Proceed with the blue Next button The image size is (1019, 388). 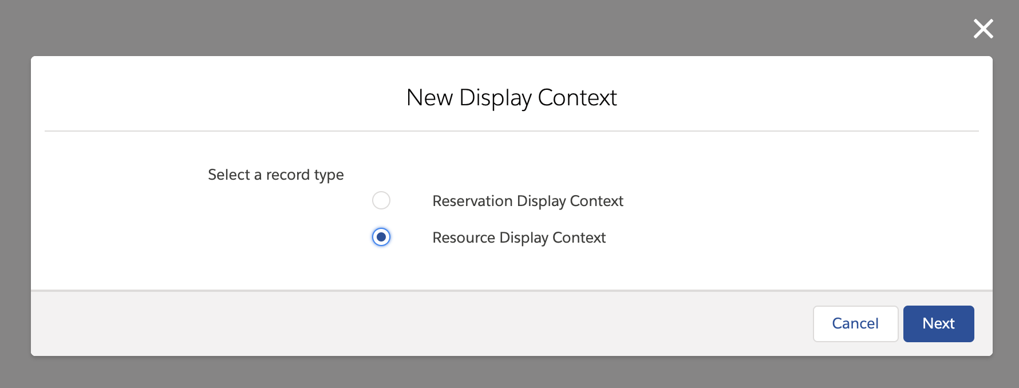coord(938,324)
